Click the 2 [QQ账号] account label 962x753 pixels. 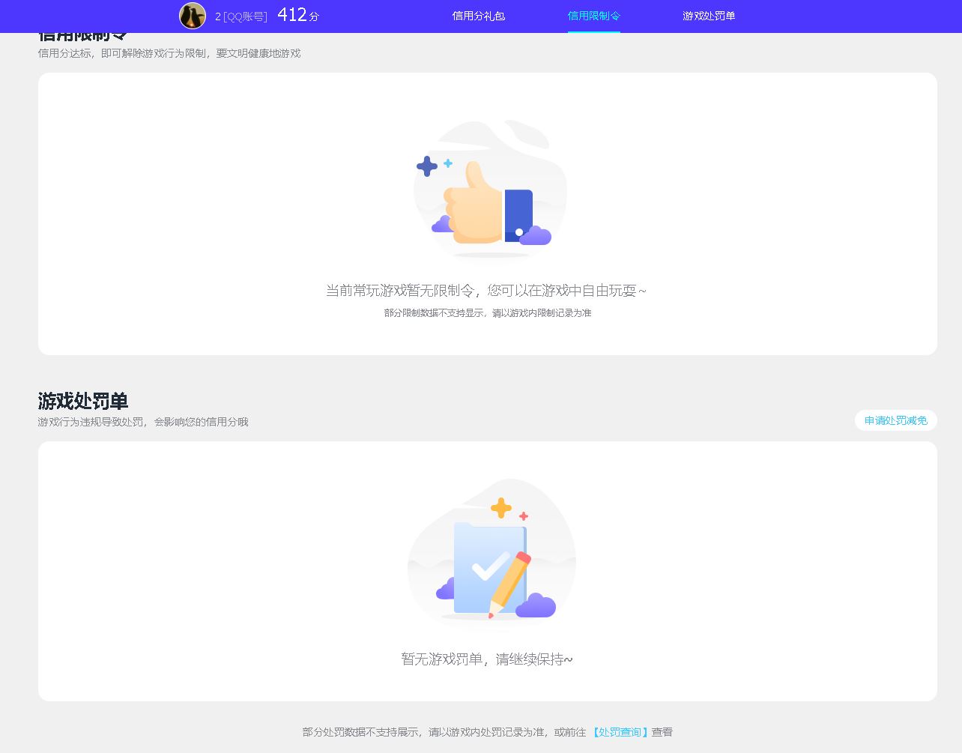(240, 16)
